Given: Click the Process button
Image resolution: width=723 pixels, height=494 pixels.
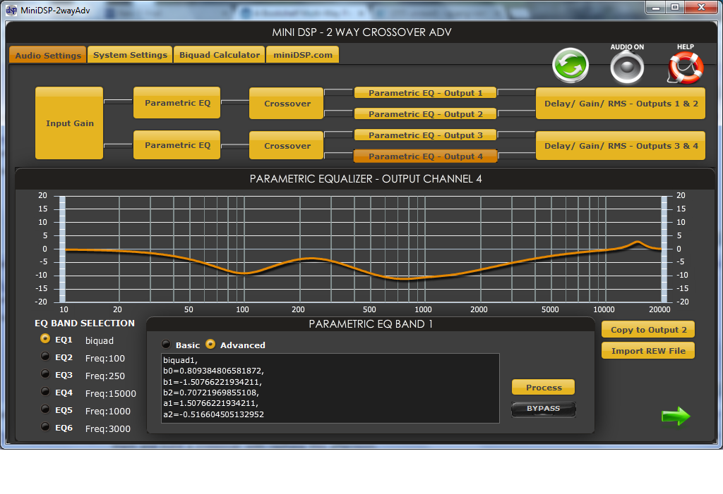Looking at the screenshot, I should [x=543, y=387].
